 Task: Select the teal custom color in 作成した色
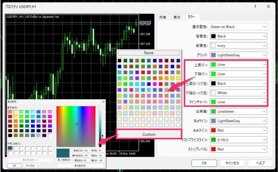pyautogui.click(x=10, y=148)
